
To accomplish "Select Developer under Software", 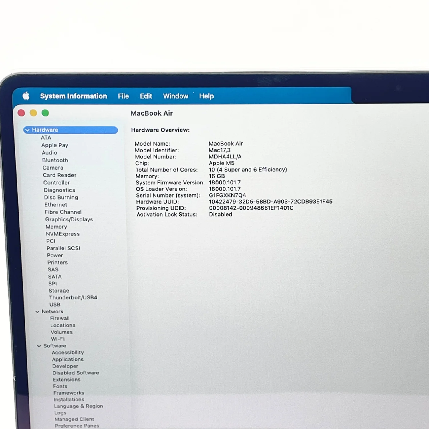I will pos(65,366).
